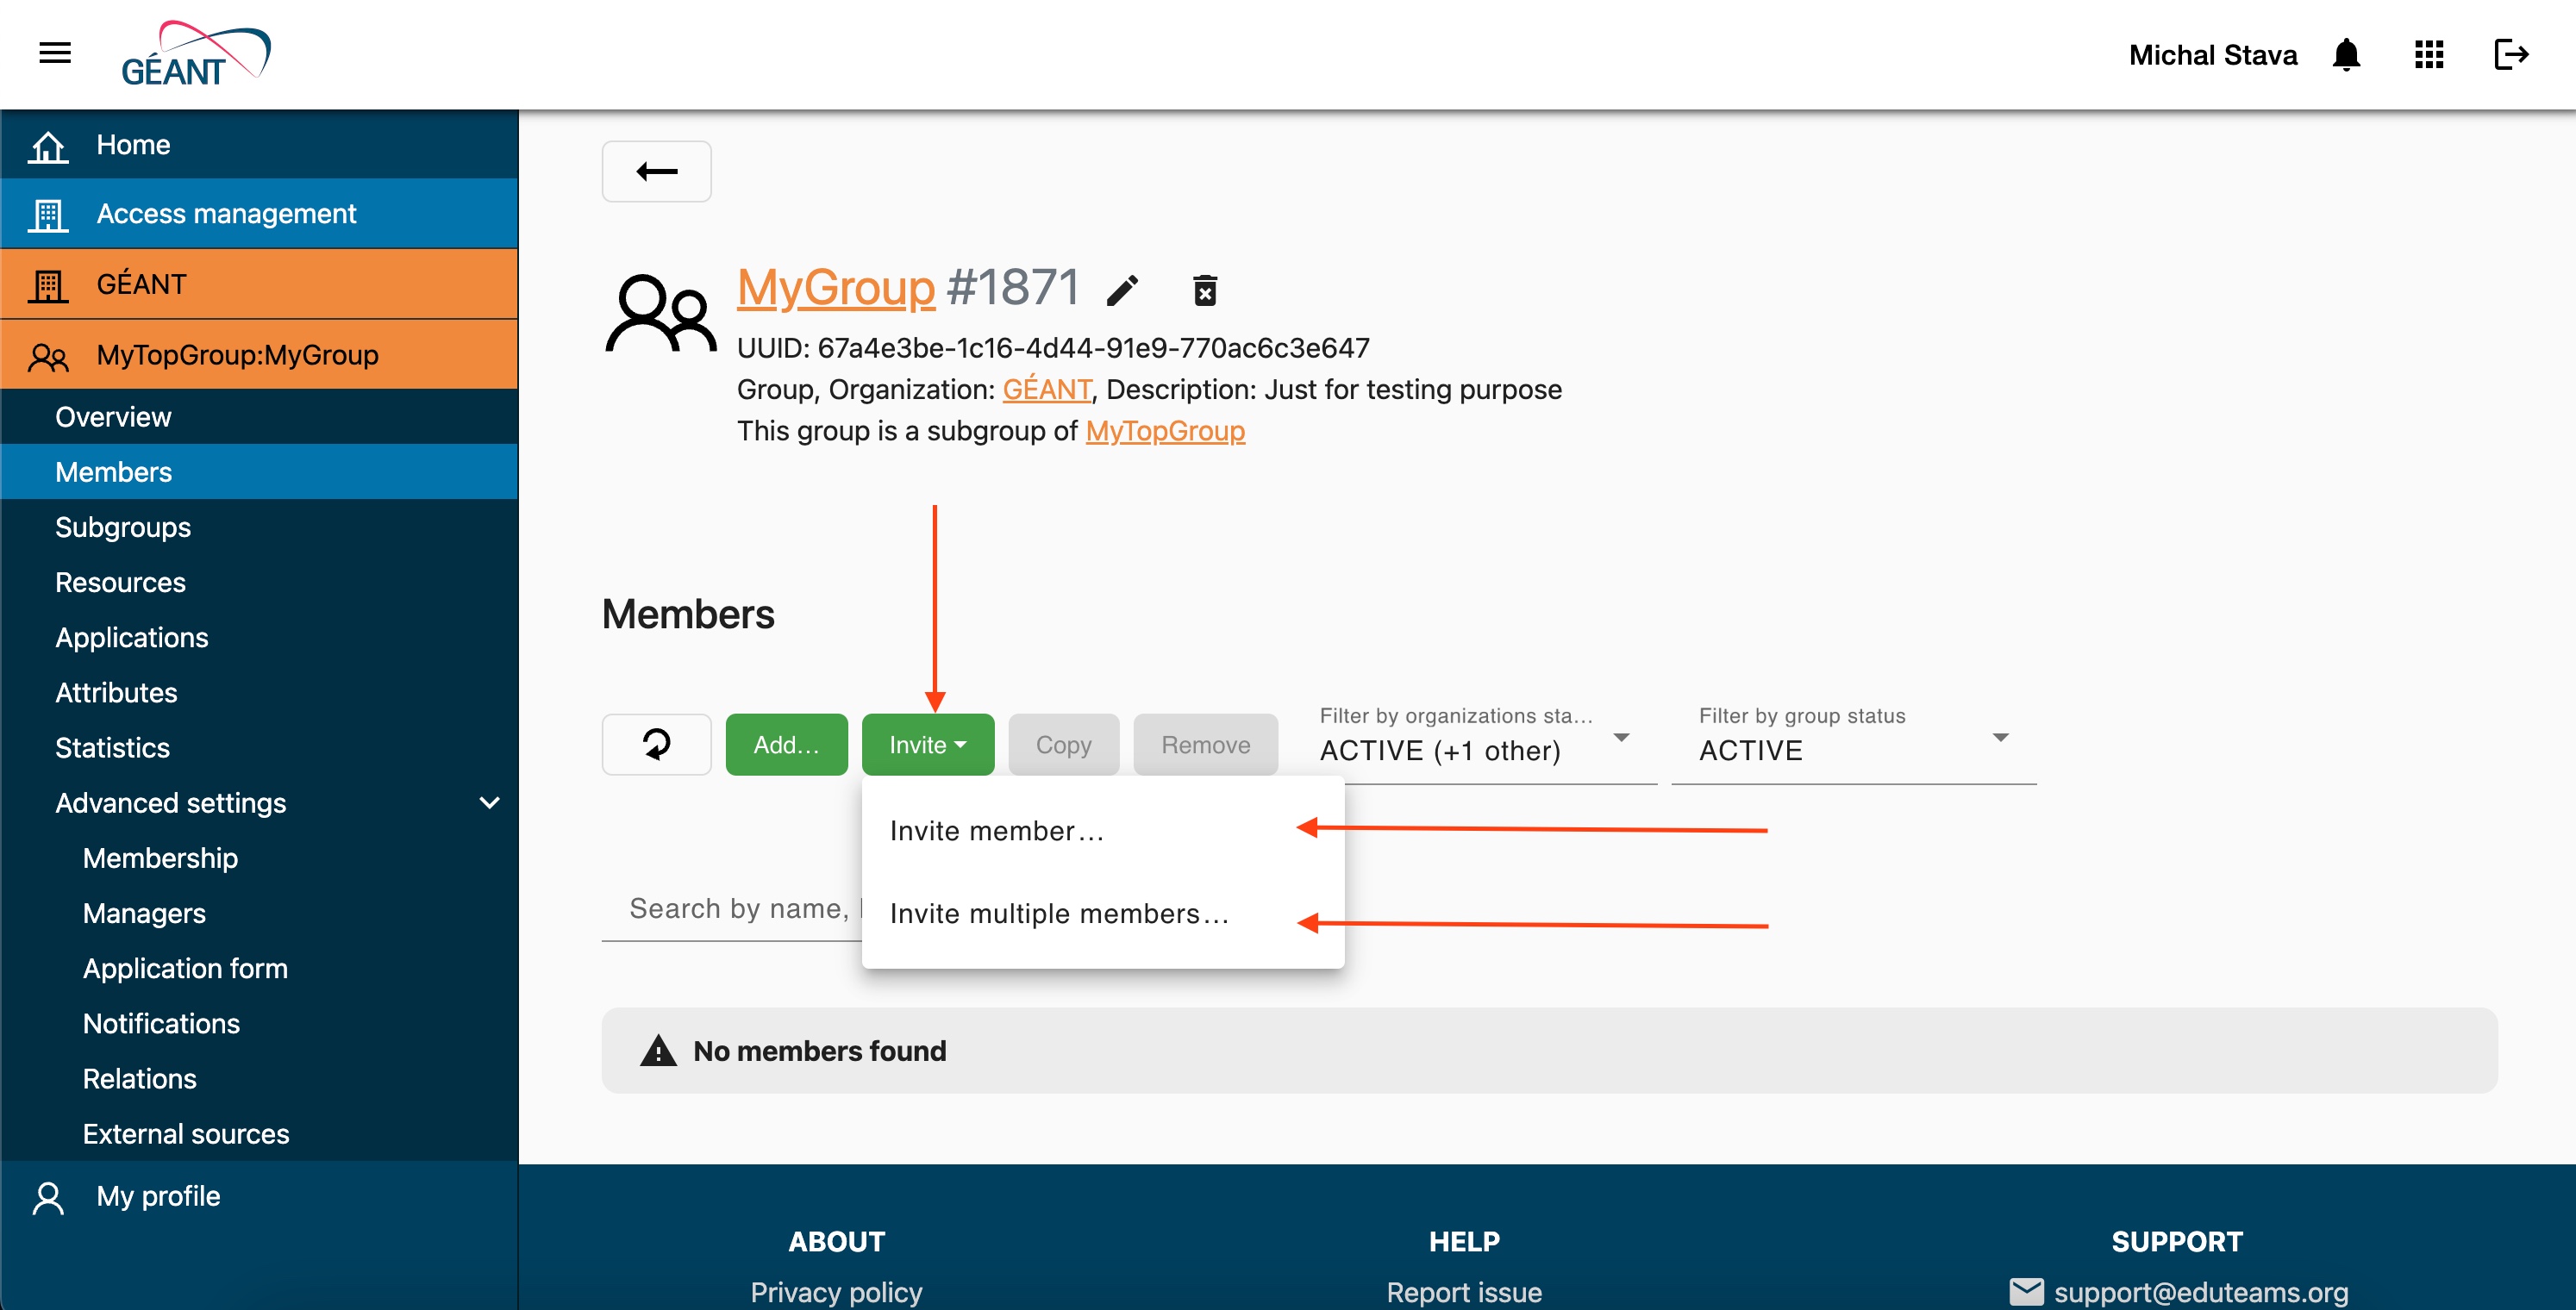This screenshot has width=2576, height=1310.
Task: Follow the MyTopGroup parent group link
Action: click(1165, 431)
